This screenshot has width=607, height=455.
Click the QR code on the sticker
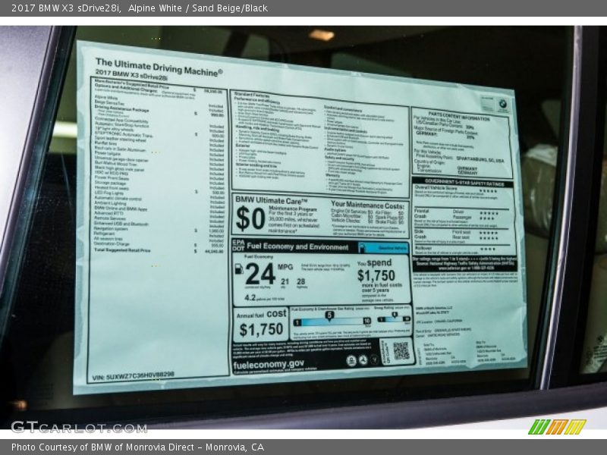401,350
